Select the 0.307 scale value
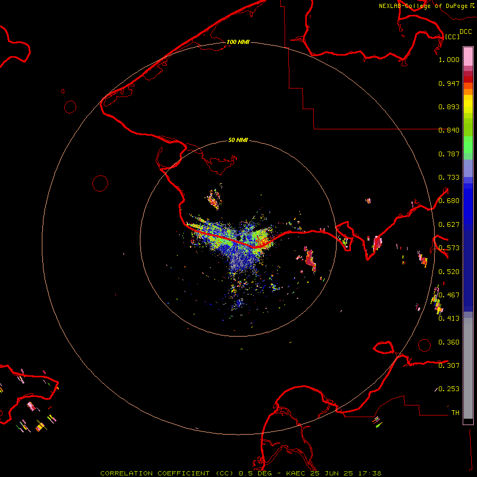Image resolution: width=477 pixels, height=477 pixels. tap(449, 365)
